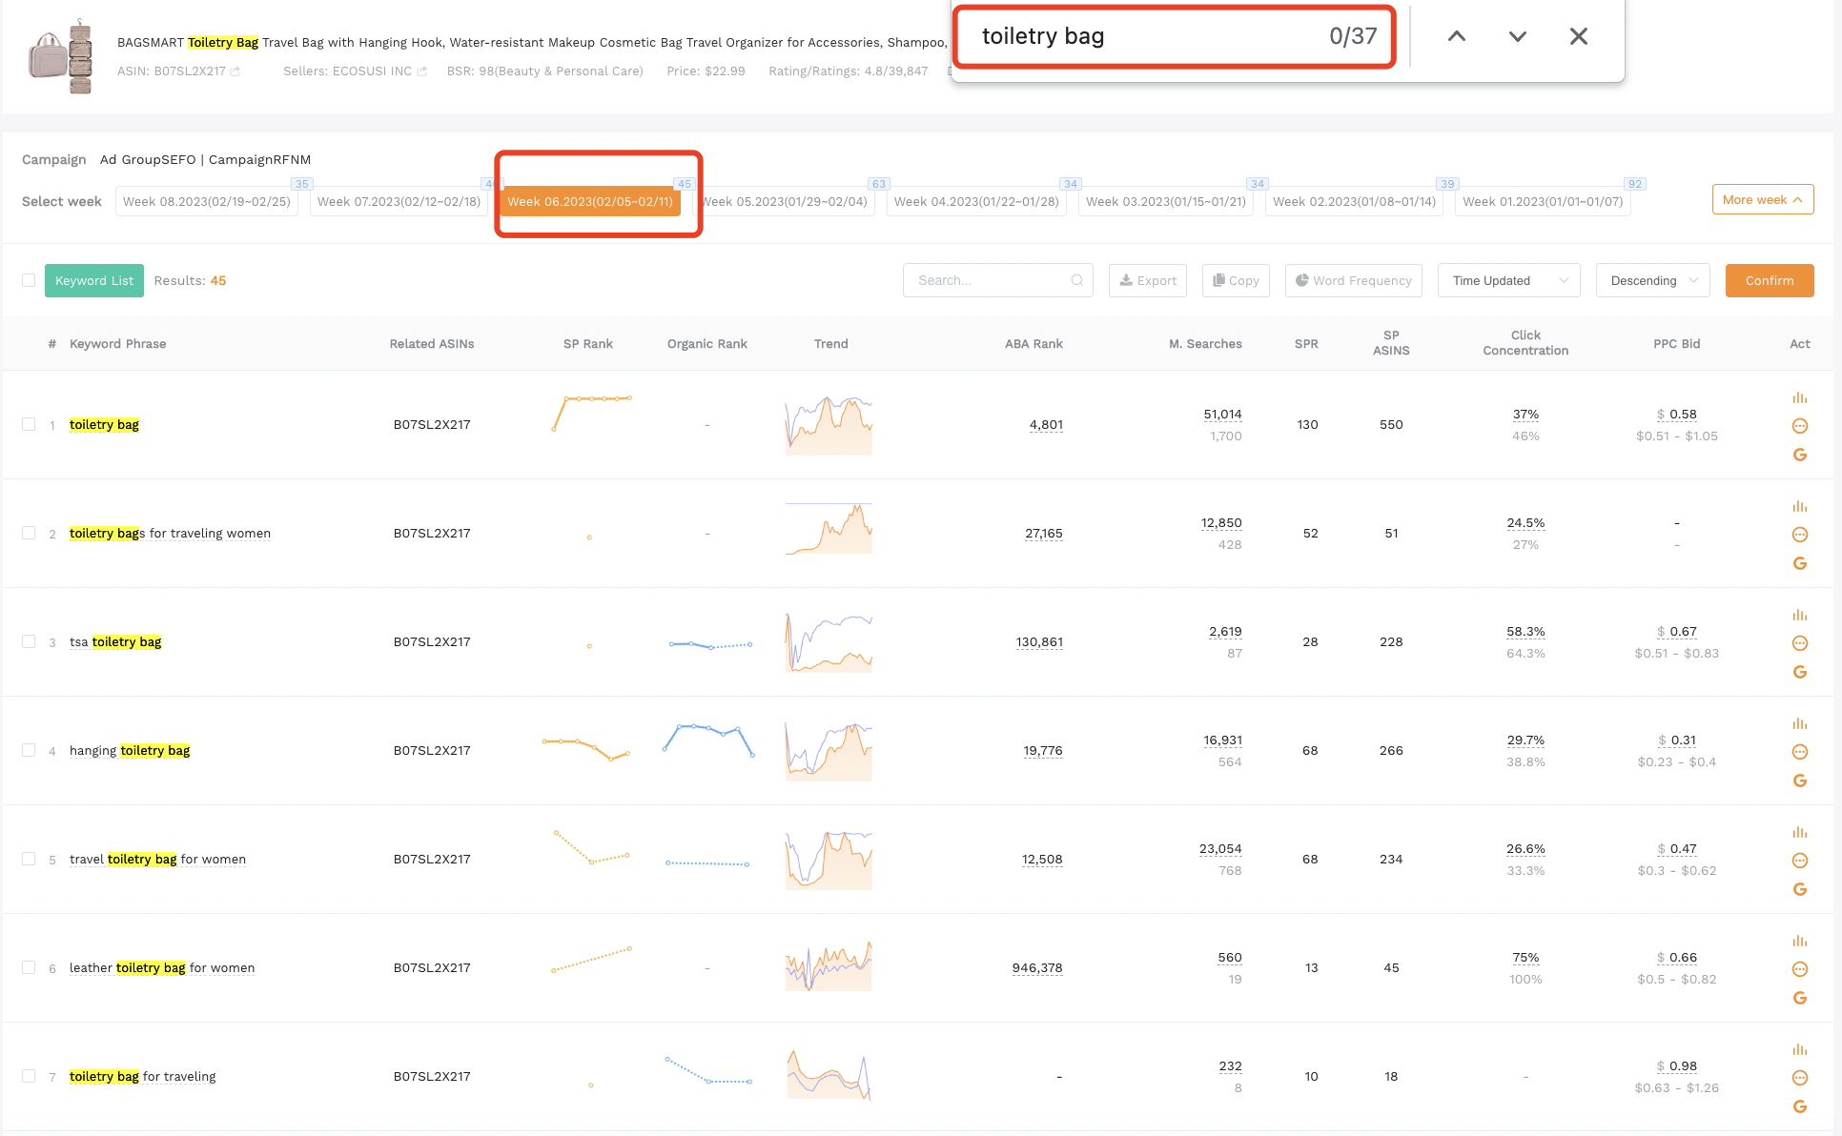
Task: Open the ECOSUSI INC seller external link icon
Action: pos(422,71)
